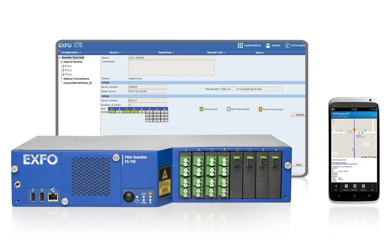The image size is (391, 251).
Task: Open the Information circle icon
Action: click(287, 45)
